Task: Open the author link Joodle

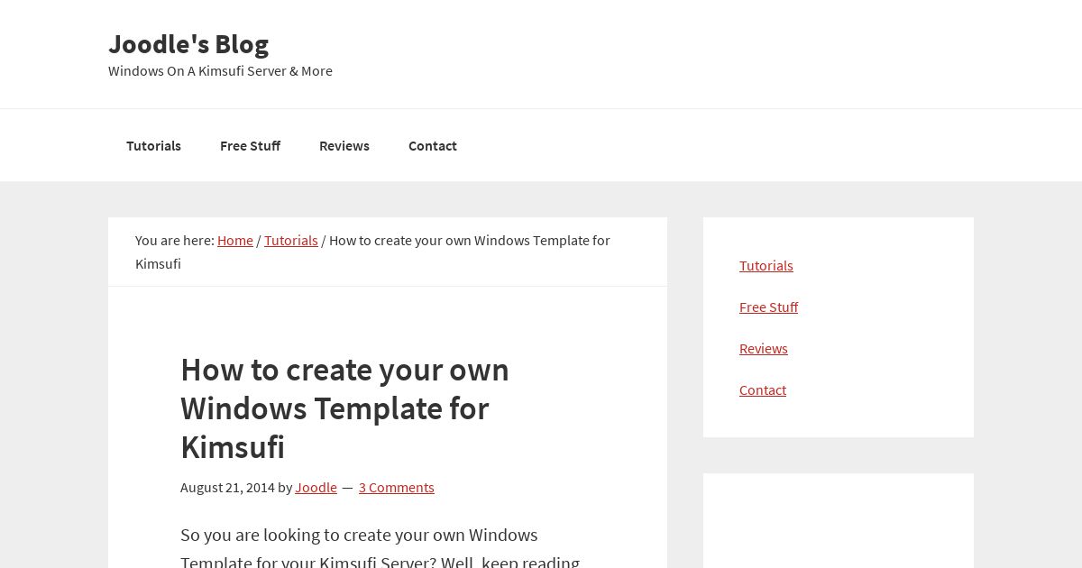Action: point(316,487)
